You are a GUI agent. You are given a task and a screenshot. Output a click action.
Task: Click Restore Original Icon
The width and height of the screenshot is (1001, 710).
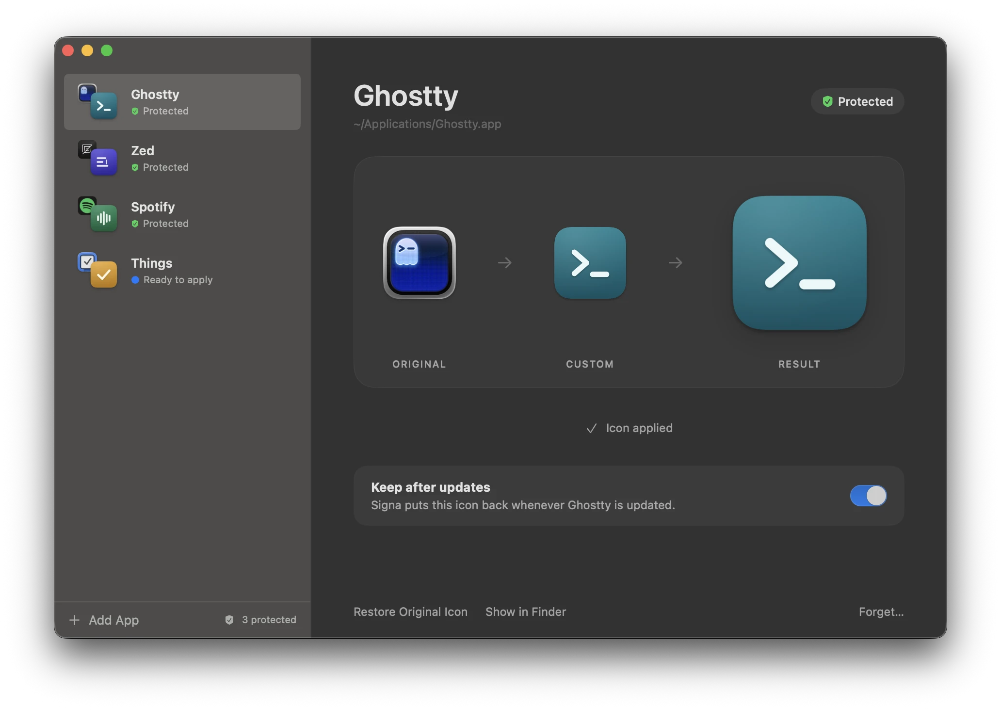point(410,612)
